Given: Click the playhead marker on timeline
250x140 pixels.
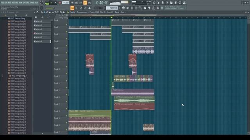Looking at the screenshot, I should (111, 17).
